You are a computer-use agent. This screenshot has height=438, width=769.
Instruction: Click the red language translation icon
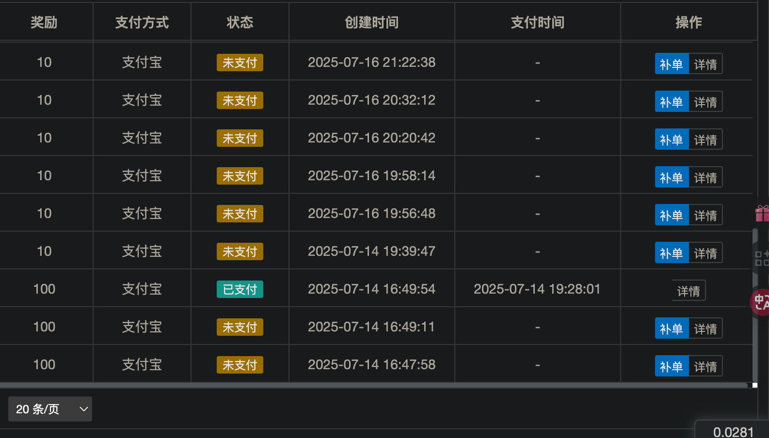761,302
